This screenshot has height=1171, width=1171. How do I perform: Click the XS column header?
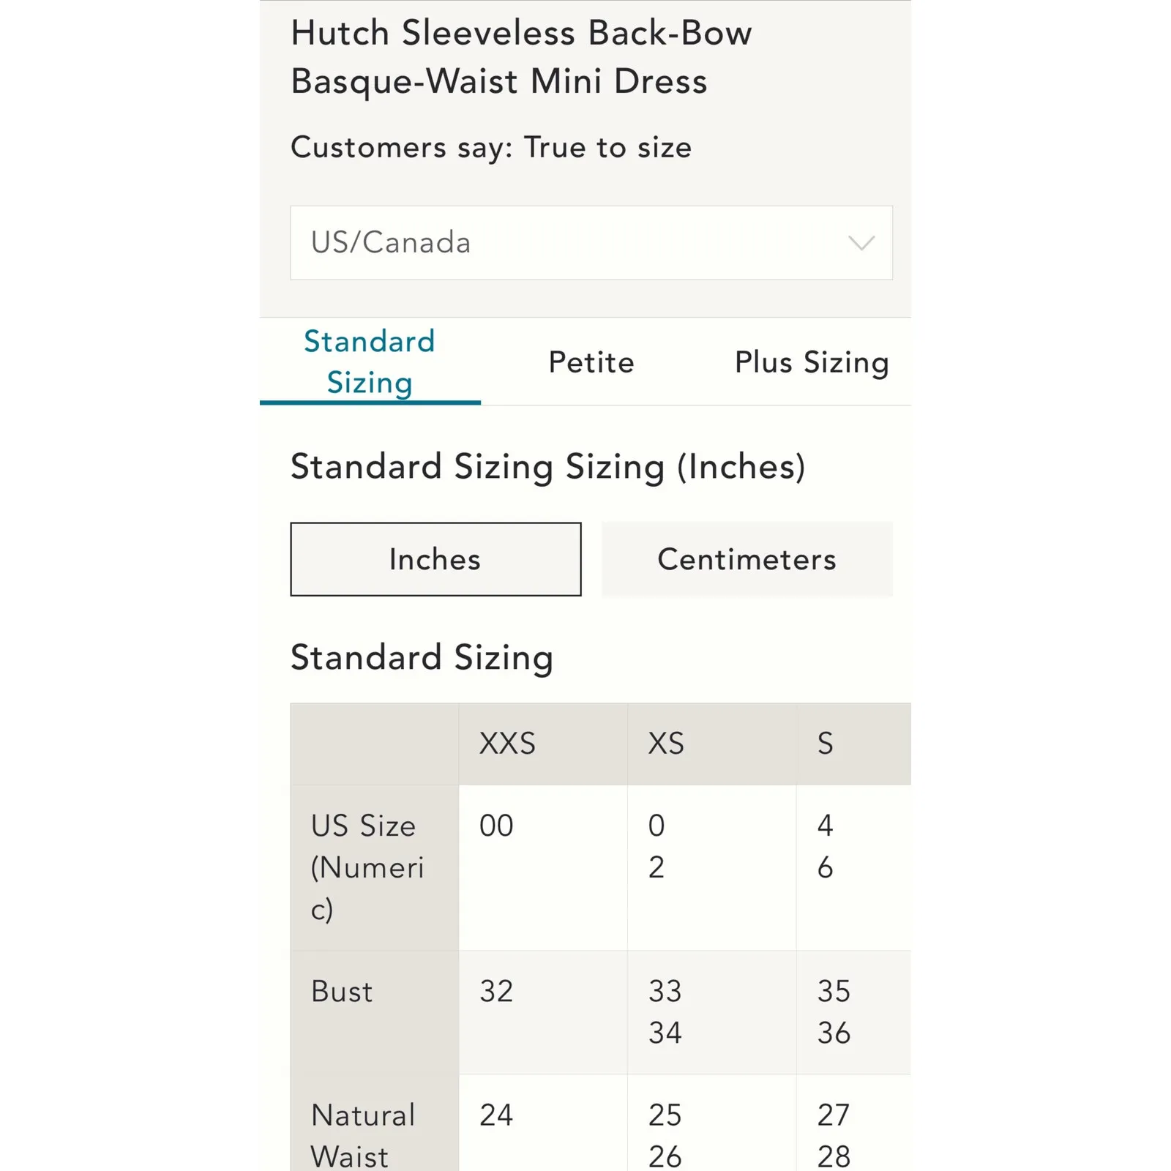666,744
